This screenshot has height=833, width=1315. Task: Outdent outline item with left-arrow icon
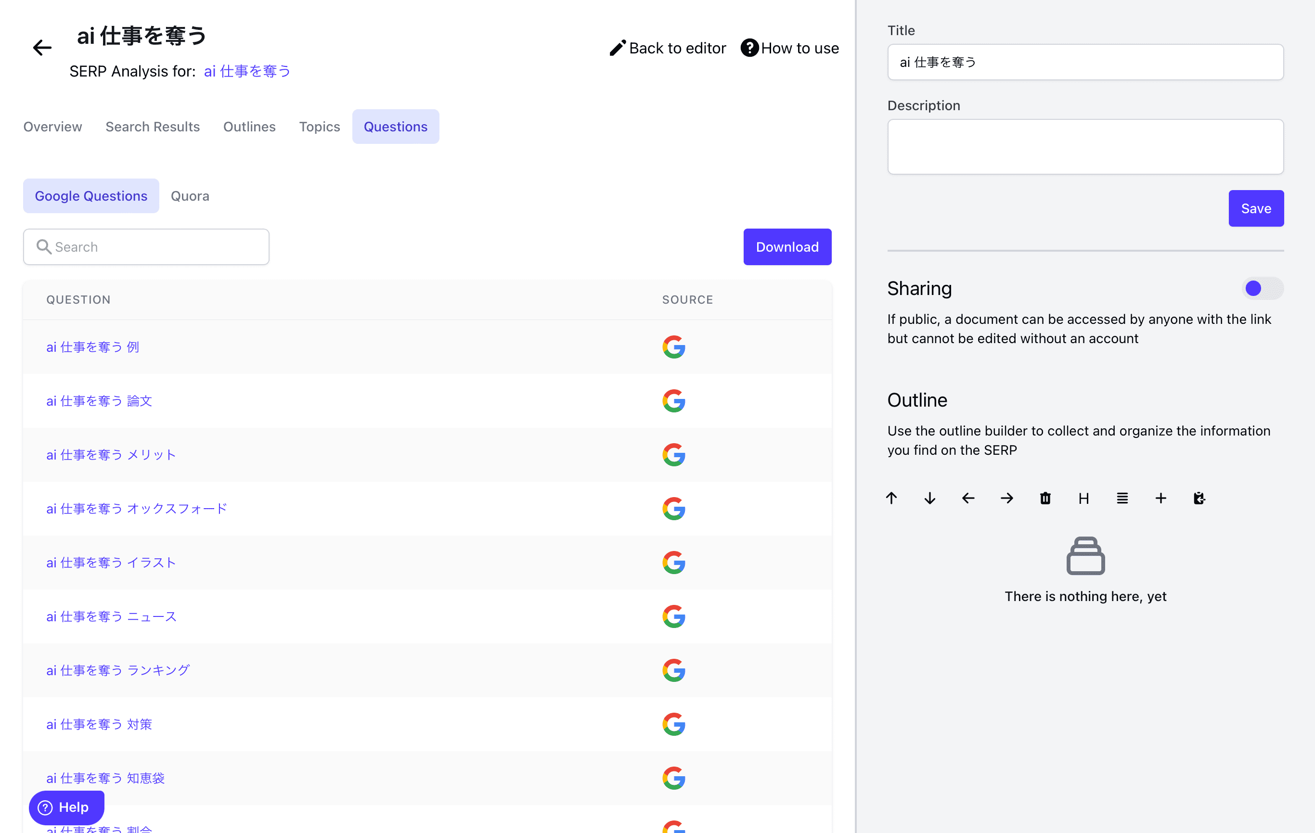click(x=968, y=498)
